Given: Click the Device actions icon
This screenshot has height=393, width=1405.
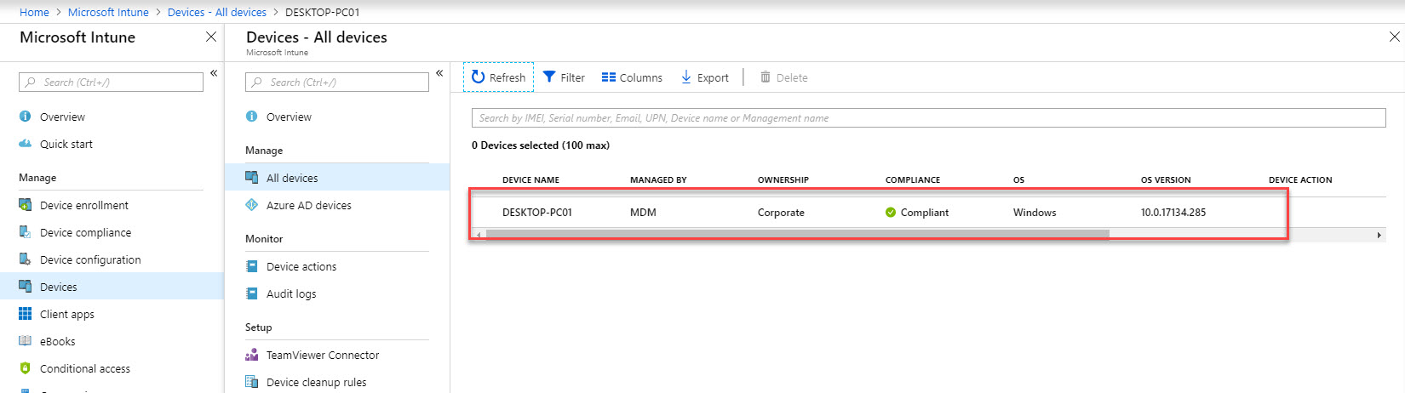Looking at the screenshot, I should pos(252,266).
